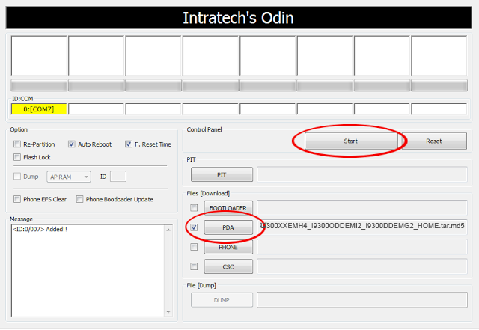
Task: Click the BOOTLOADER file button
Action: coord(228,207)
